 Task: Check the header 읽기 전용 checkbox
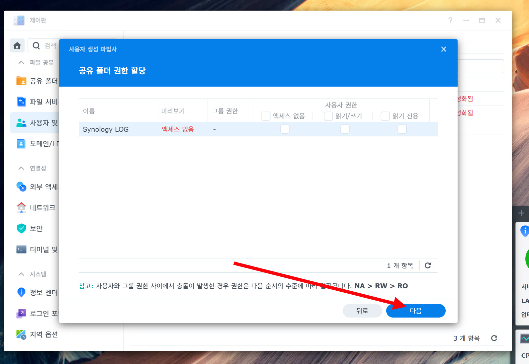point(385,116)
